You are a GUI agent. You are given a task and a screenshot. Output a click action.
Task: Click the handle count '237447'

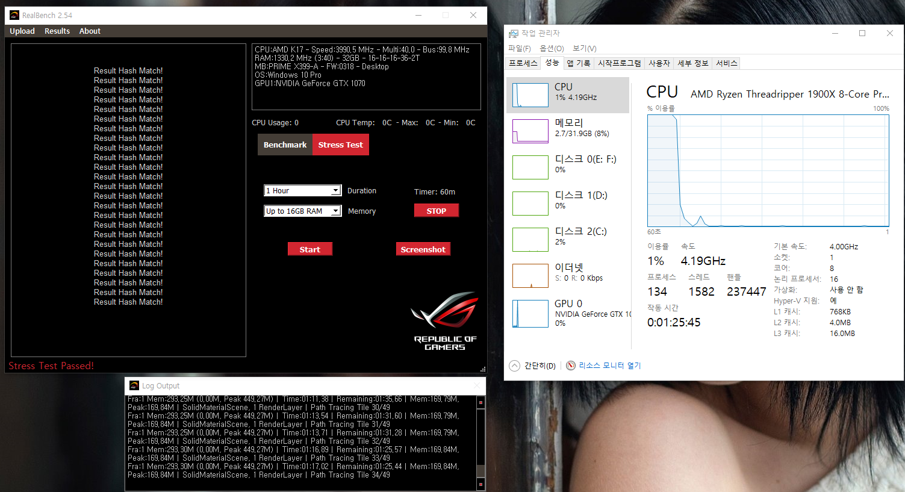click(x=747, y=291)
